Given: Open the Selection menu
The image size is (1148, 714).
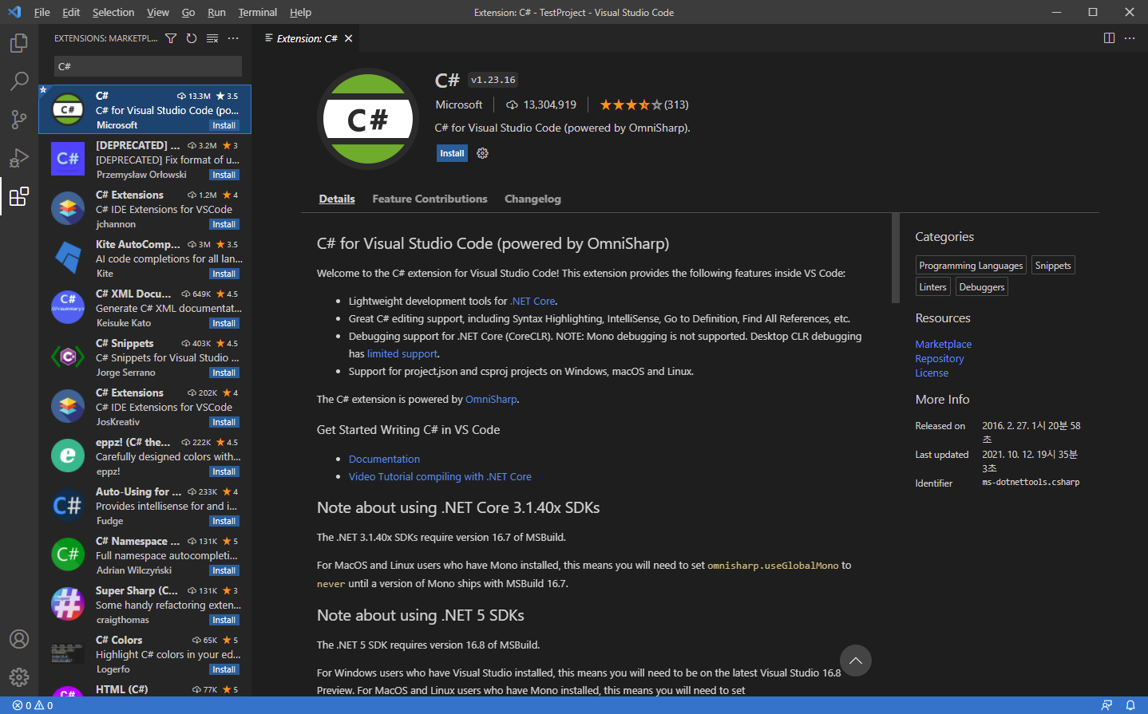Looking at the screenshot, I should click(113, 12).
